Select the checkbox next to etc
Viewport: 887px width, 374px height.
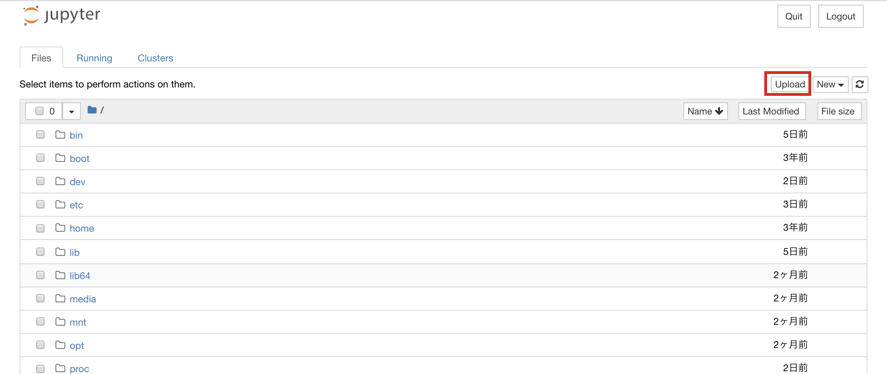point(40,204)
